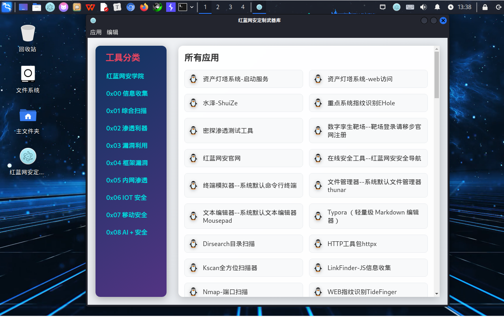Switch to the 0x00 信息收集 category
This screenshot has width=504, height=317.
coord(127,93)
